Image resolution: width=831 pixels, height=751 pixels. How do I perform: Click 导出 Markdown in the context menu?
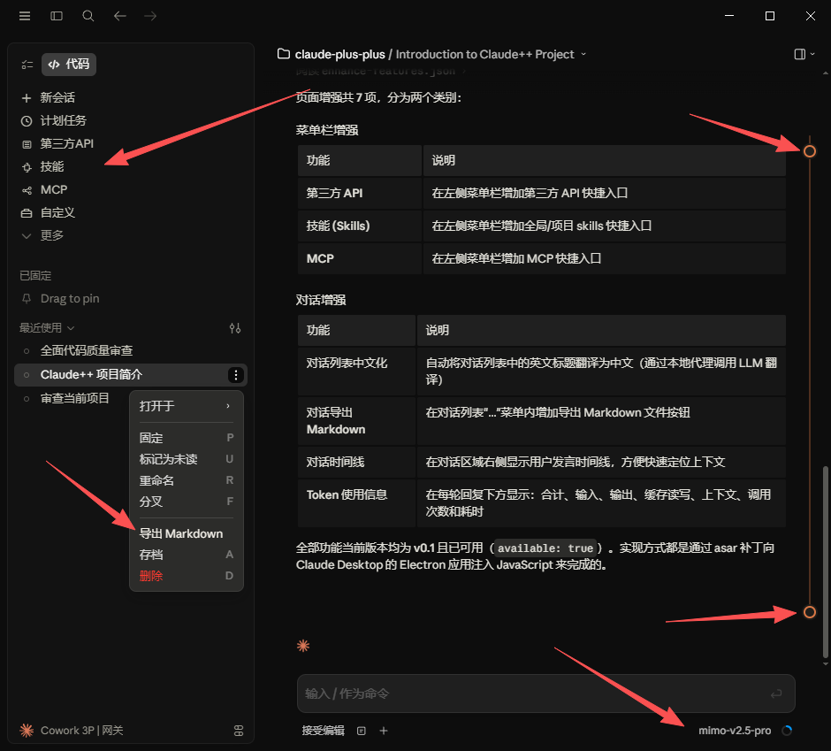click(x=186, y=533)
